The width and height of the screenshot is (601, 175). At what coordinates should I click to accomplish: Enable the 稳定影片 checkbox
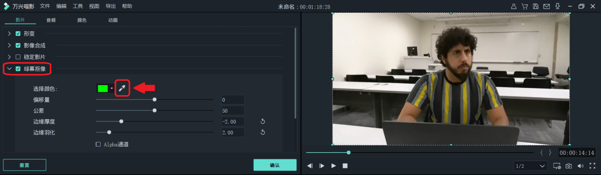[18, 57]
